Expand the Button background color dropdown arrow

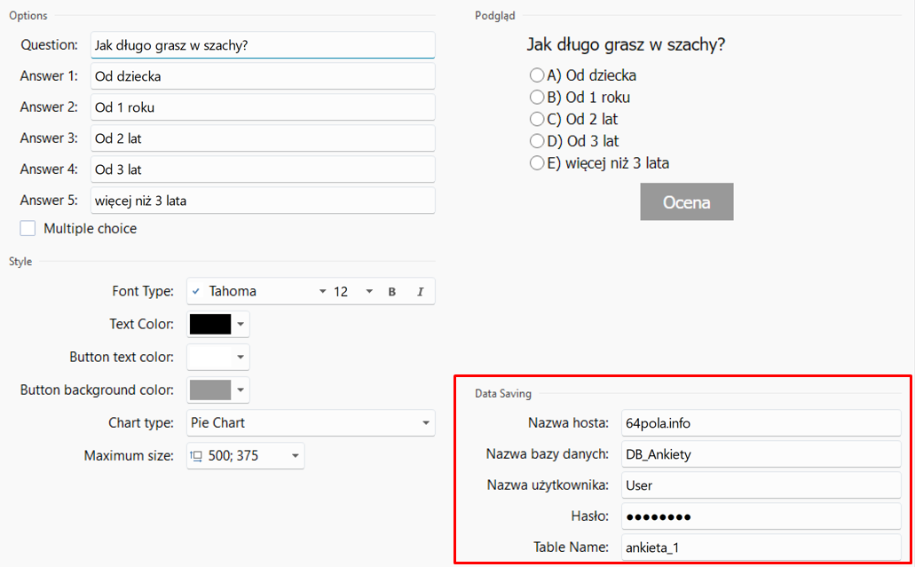[241, 390]
